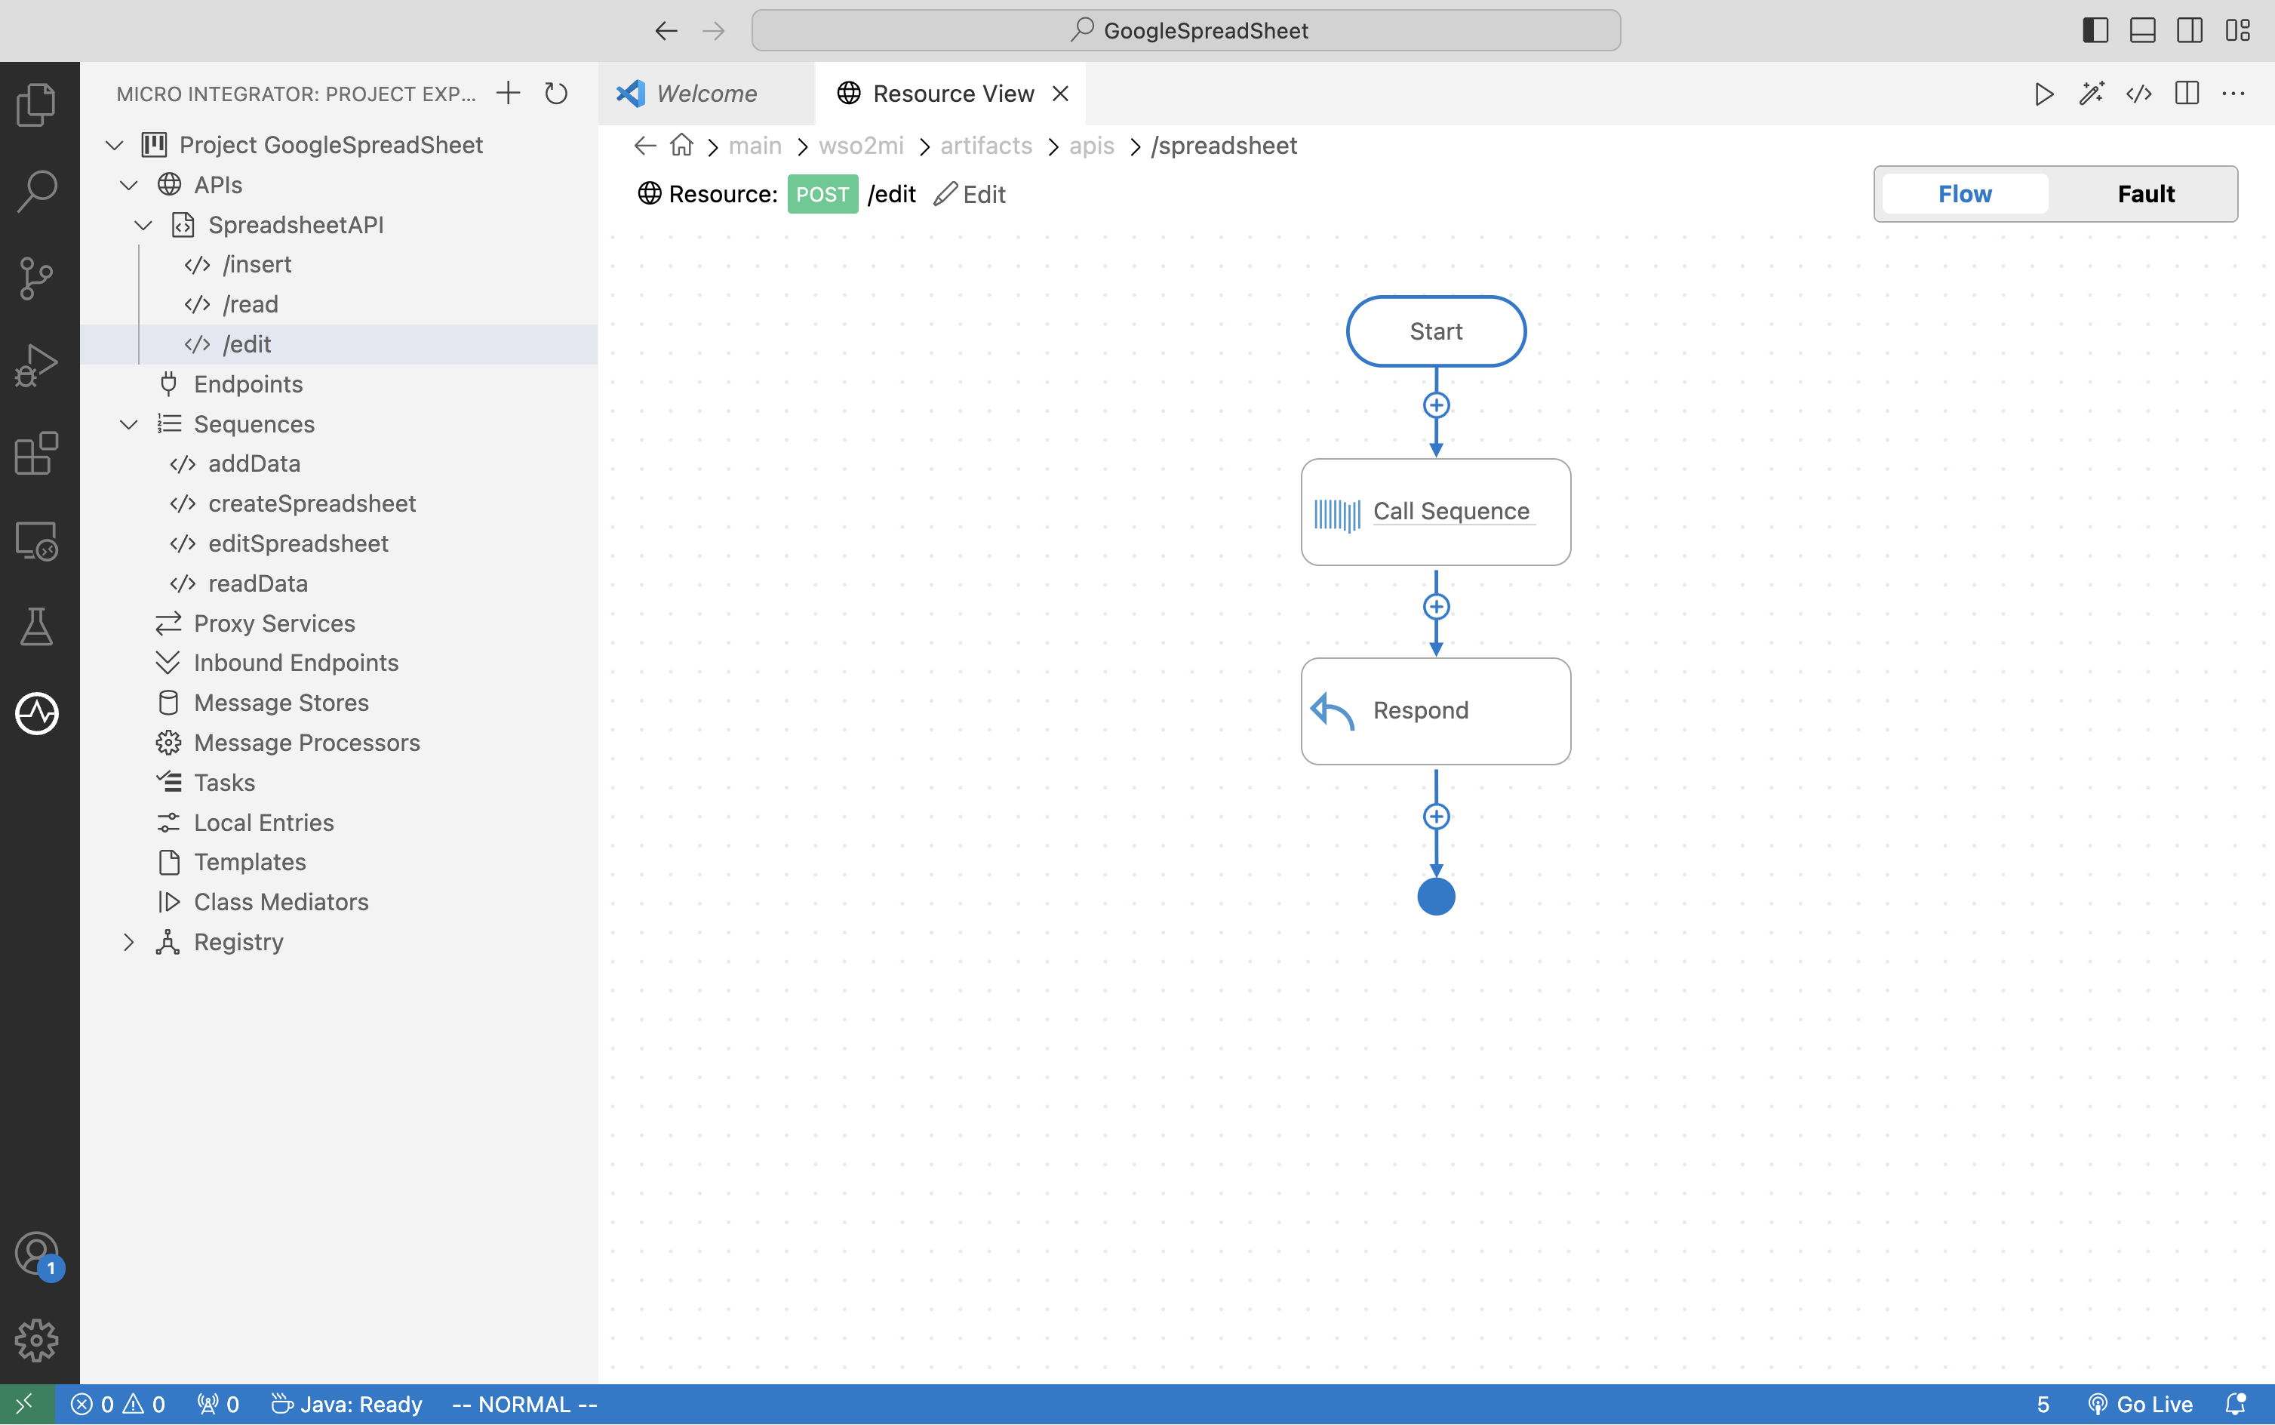Expand the Registry node
Viewport: 2275px width, 1425px height.
(x=129, y=941)
